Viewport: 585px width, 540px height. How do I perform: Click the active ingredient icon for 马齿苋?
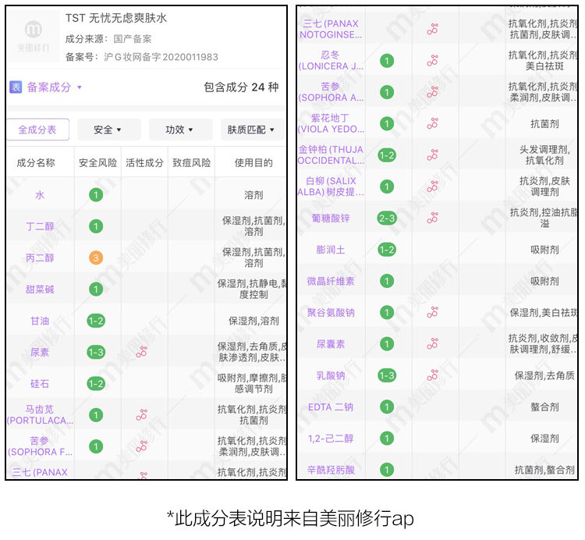coord(142,414)
